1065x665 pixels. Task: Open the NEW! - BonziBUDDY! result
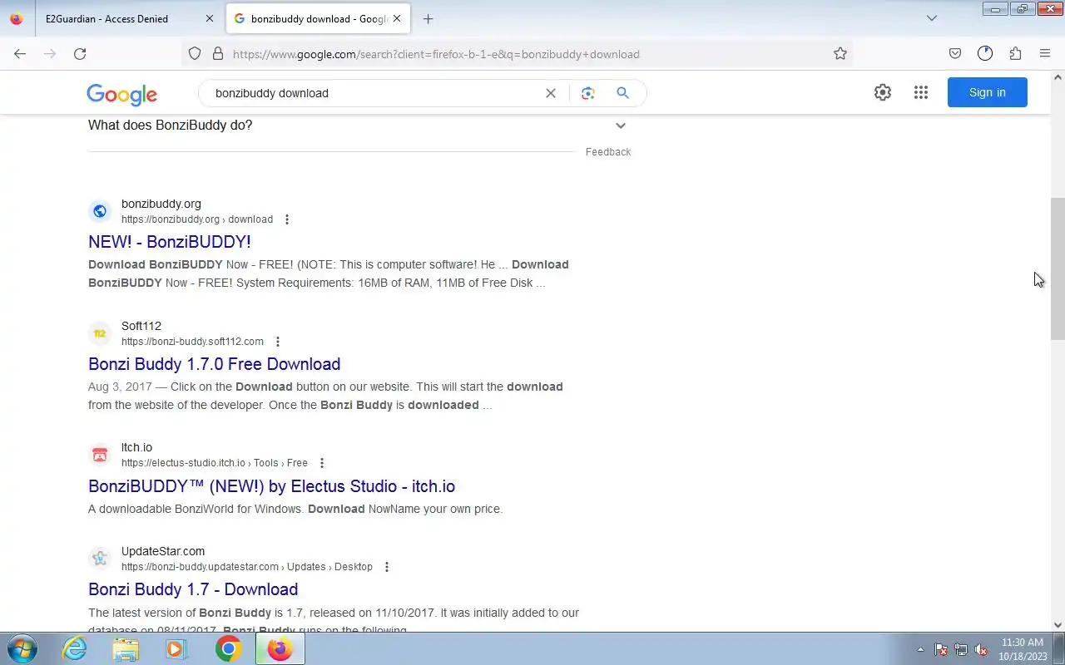click(x=170, y=242)
